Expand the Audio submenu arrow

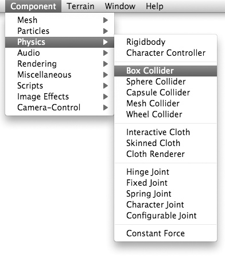pos(106,53)
